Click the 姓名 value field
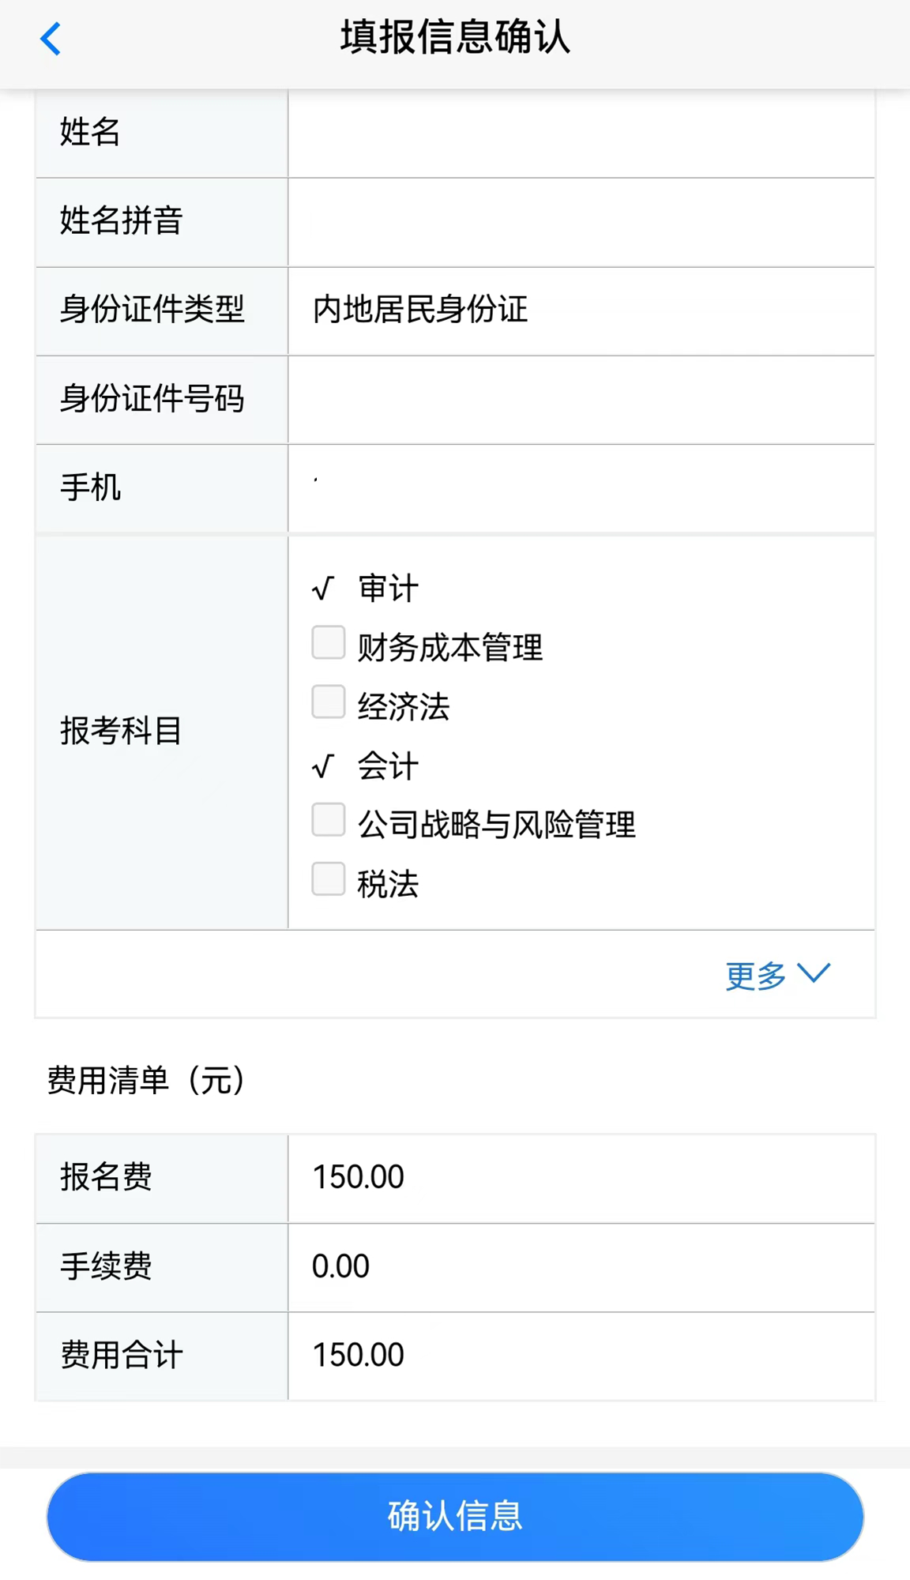Screen dimensions: 910x1580 click(x=581, y=133)
